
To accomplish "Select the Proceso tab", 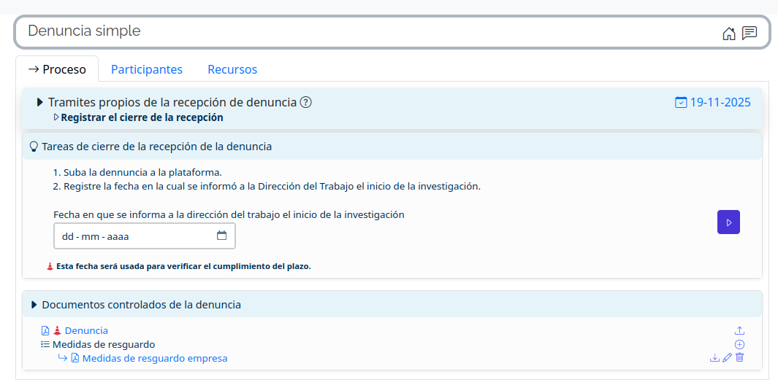I will point(57,69).
